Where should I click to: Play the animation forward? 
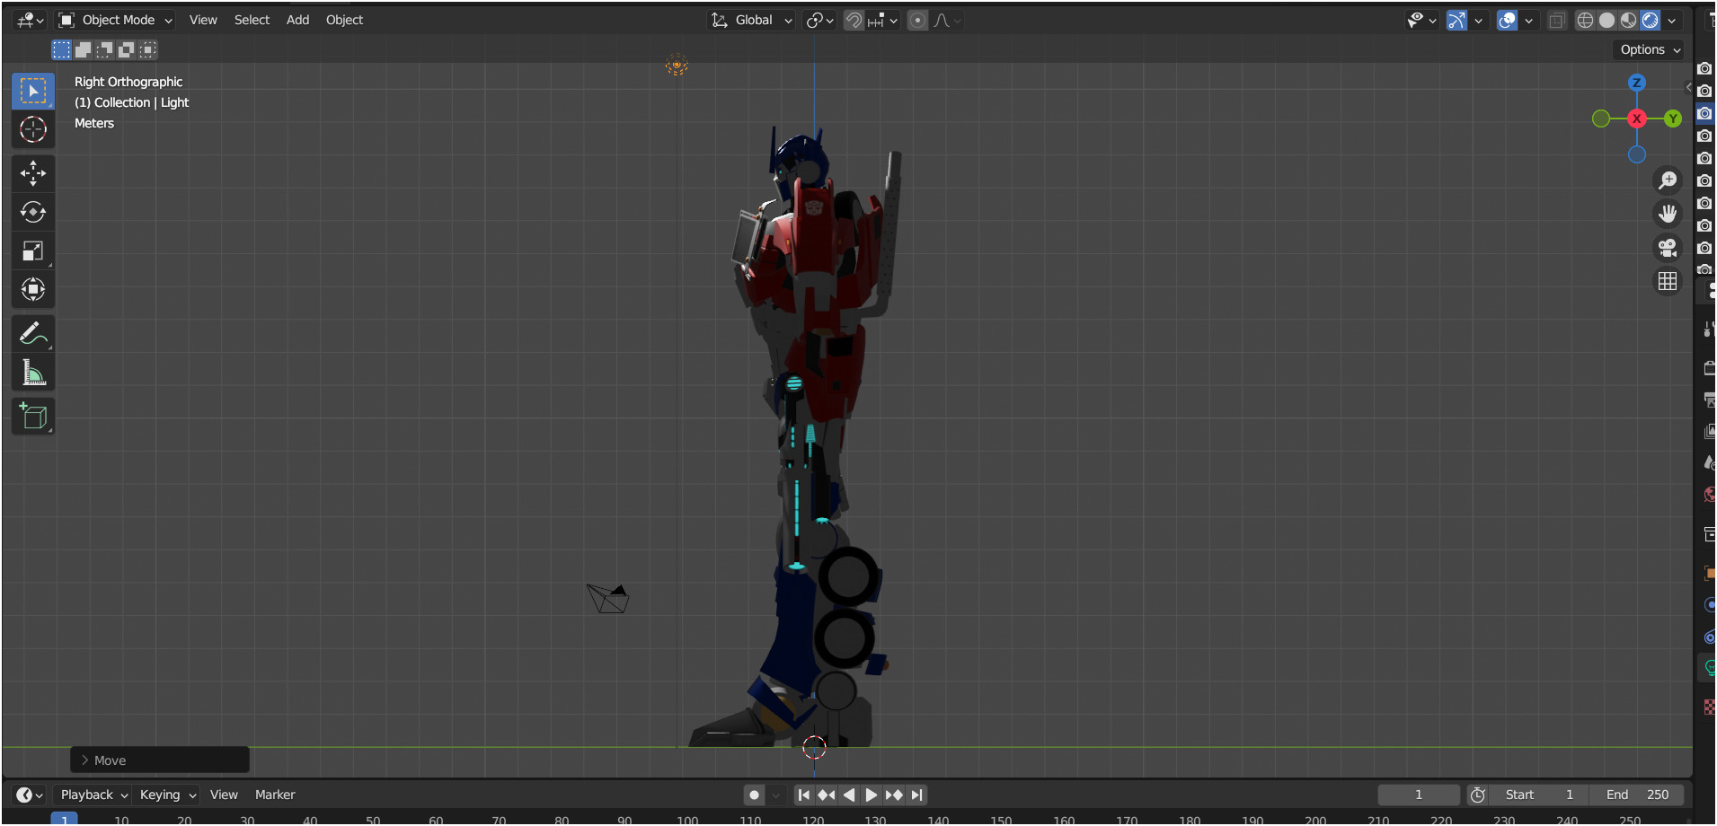pyautogui.click(x=872, y=795)
